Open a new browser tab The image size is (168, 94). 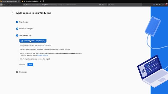click(43, 1)
